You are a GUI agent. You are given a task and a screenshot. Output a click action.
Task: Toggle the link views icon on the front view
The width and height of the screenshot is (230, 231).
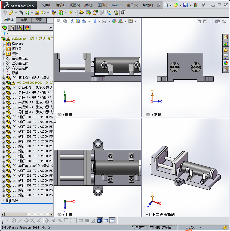click(x=59, y=114)
